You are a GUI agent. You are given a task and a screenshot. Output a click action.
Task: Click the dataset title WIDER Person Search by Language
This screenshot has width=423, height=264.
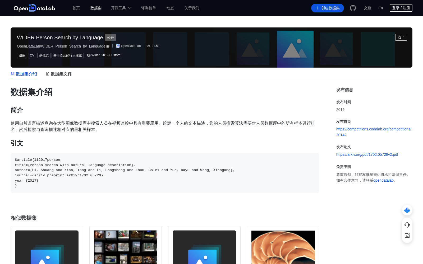(60, 37)
